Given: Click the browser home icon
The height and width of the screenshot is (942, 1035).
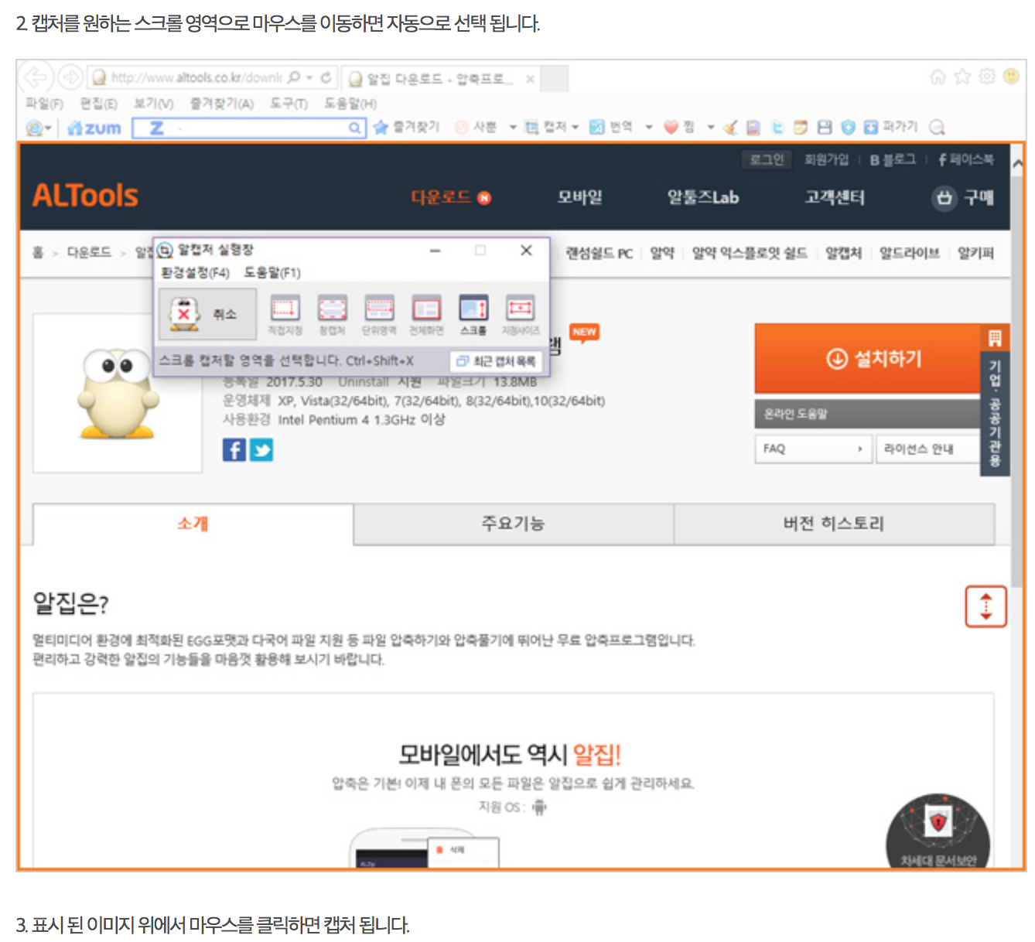Looking at the screenshot, I should (x=938, y=77).
